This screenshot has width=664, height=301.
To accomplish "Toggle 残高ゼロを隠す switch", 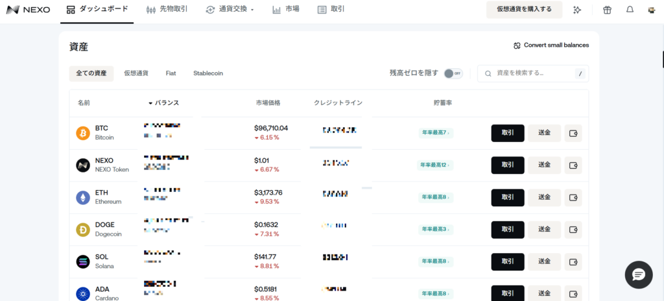I will pyautogui.click(x=453, y=73).
